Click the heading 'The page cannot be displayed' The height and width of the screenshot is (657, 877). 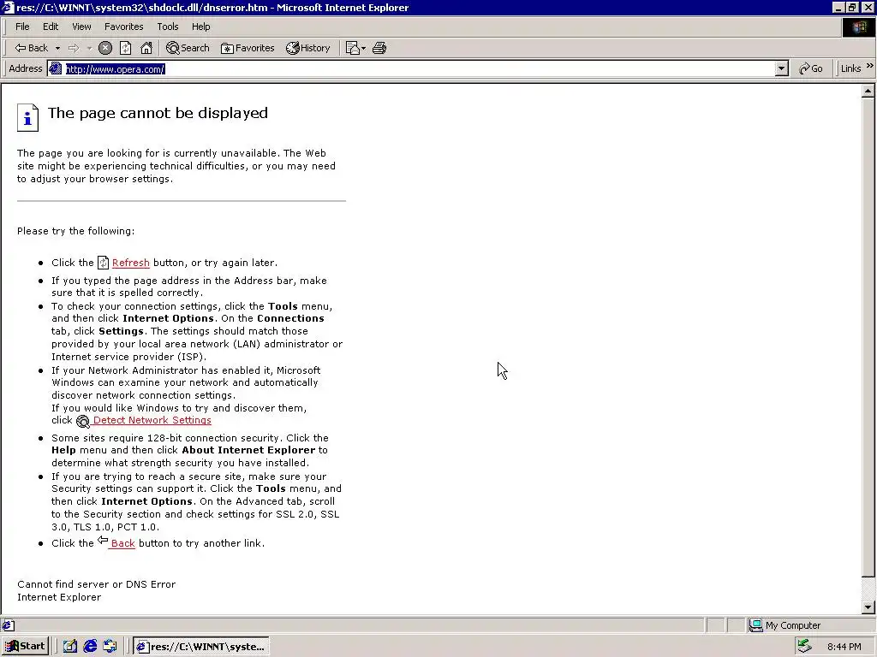(x=158, y=113)
